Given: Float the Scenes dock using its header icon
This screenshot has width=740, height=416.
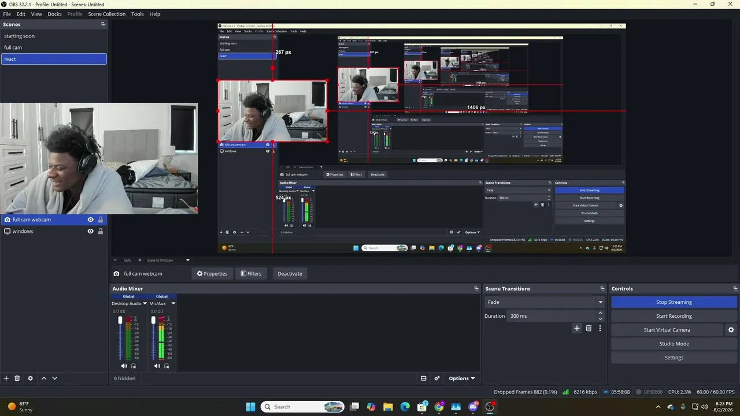Looking at the screenshot, I should click(103, 24).
